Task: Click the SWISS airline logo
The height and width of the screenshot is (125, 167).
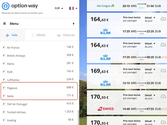Action: pos(105,109)
